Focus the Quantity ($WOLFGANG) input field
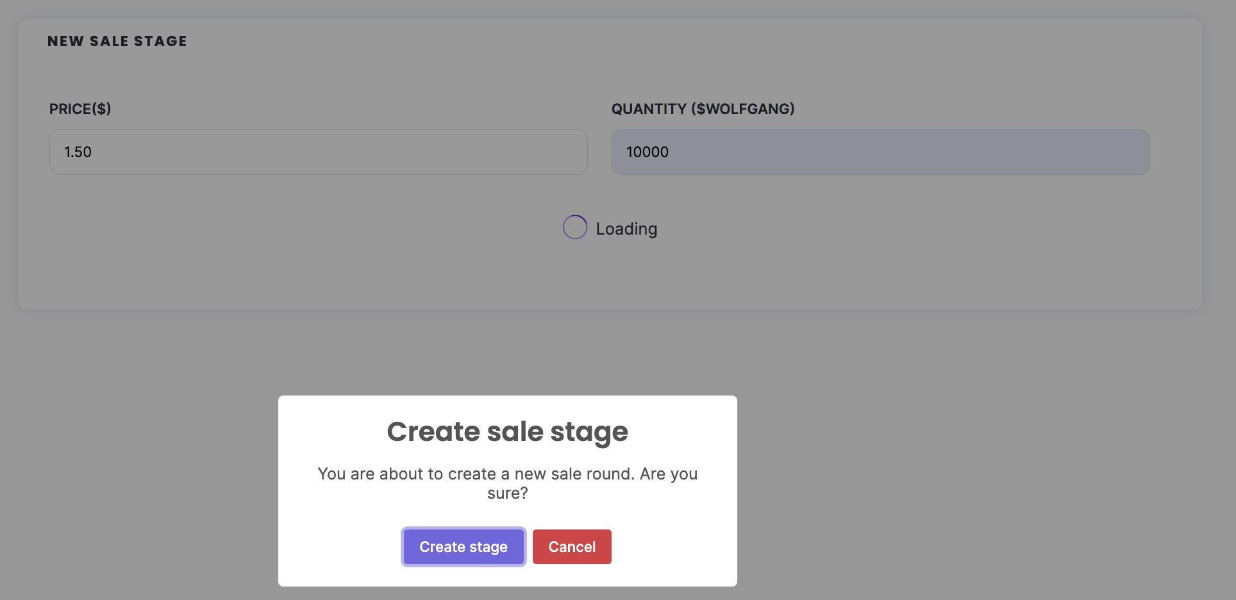 (x=880, y=152)
